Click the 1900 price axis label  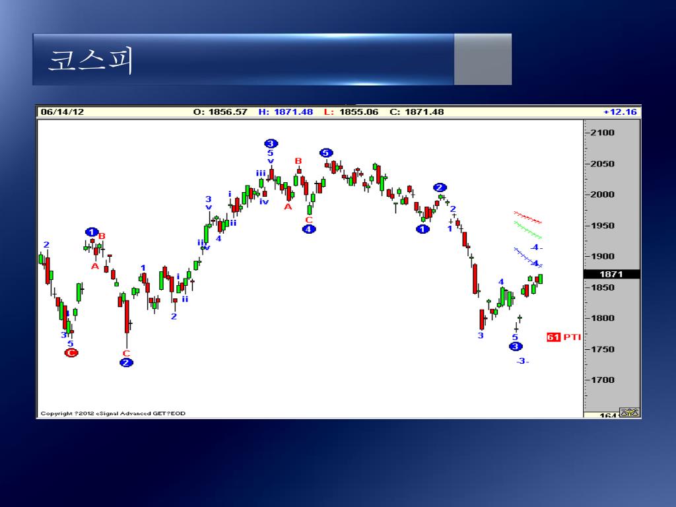(602, 257)
